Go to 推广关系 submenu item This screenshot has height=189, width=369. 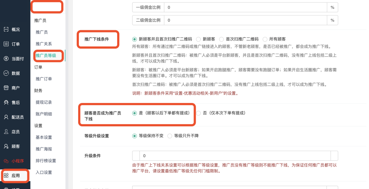coord(44,44)
